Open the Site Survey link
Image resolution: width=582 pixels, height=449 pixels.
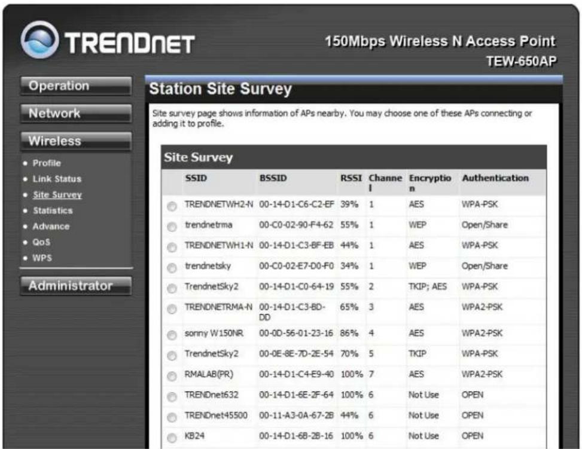click(x=57, y=195)
